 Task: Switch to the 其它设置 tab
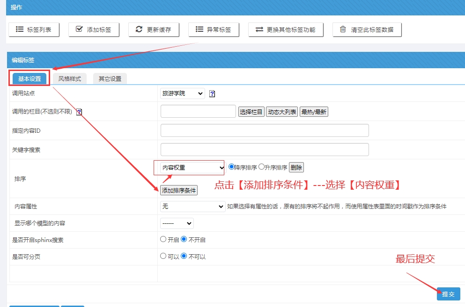[x=110, y=79]
